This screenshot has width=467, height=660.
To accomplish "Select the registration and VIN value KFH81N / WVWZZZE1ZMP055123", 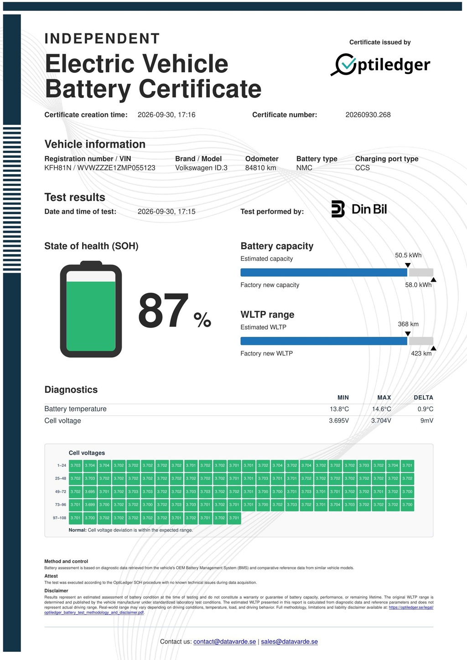I will [x=100, y=168].
